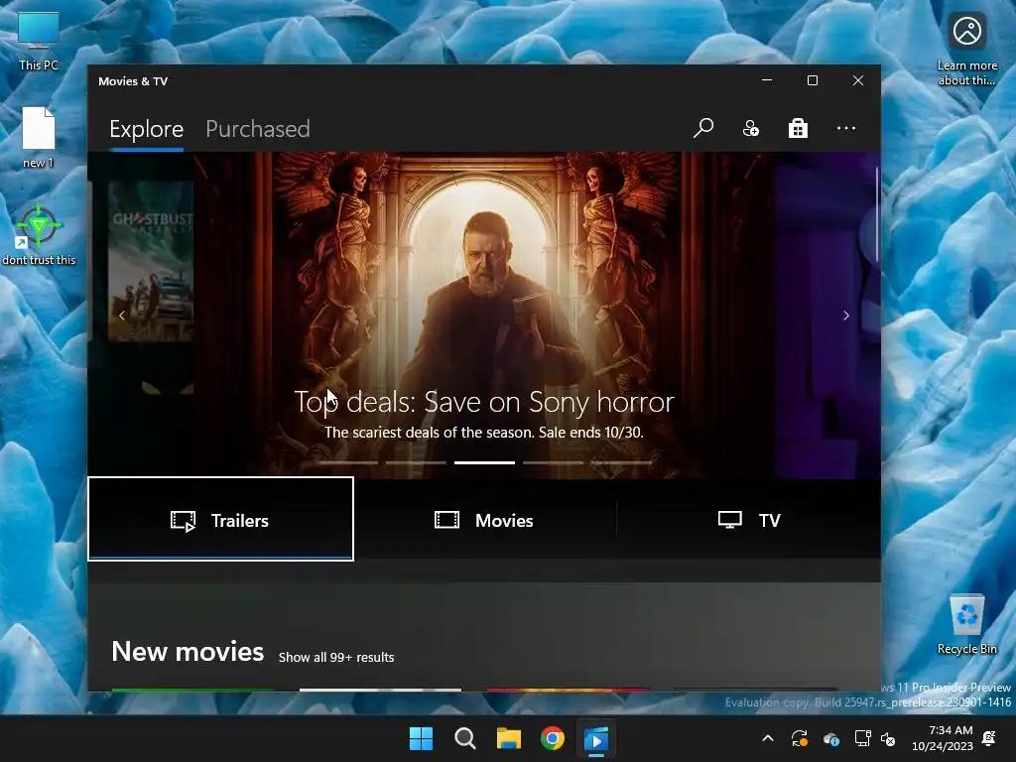Viewport: 1016px width, 762px height.
Task: Click the muted volume tray icon
Action: click(x=888, y=738)
